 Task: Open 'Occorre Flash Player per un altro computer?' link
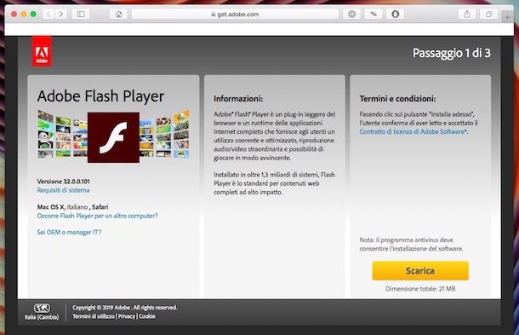(x=97, y=216)
